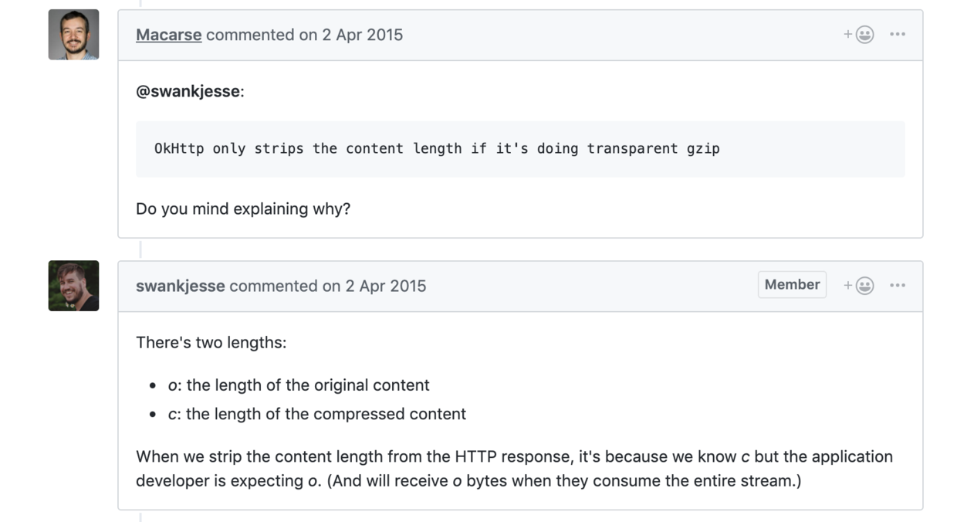Open the Macarse username link

[x=168, y=35]
